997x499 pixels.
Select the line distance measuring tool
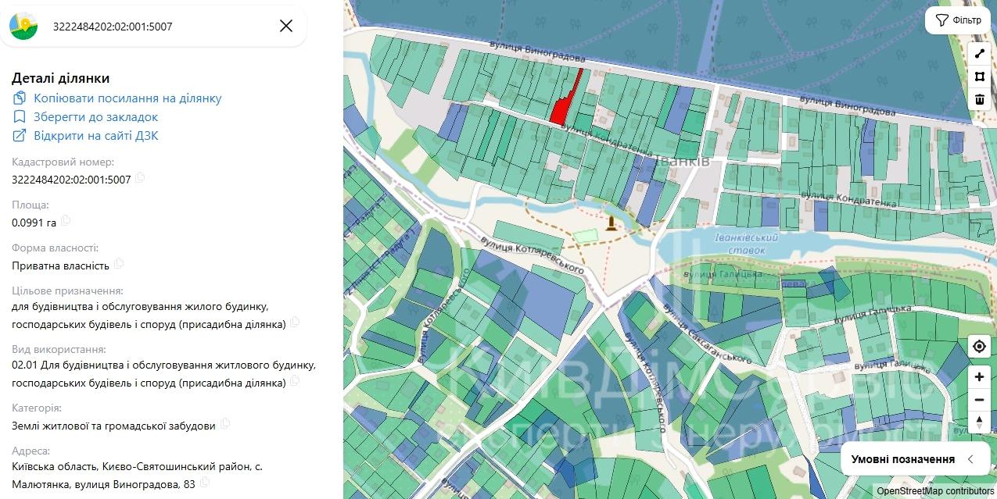(x=979, y=55)
